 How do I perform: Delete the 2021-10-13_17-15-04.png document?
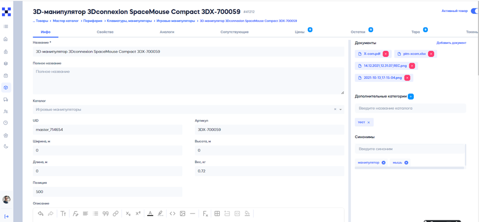tap(407, 77)
